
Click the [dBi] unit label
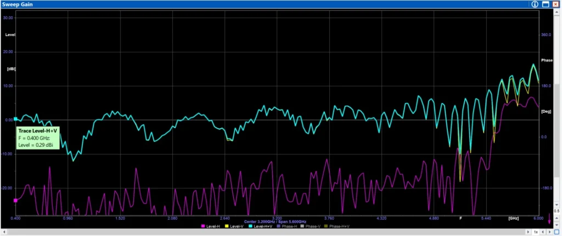pos(12,69)
